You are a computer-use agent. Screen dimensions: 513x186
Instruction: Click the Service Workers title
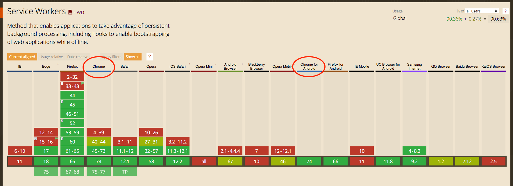click(x=37, y=11)
